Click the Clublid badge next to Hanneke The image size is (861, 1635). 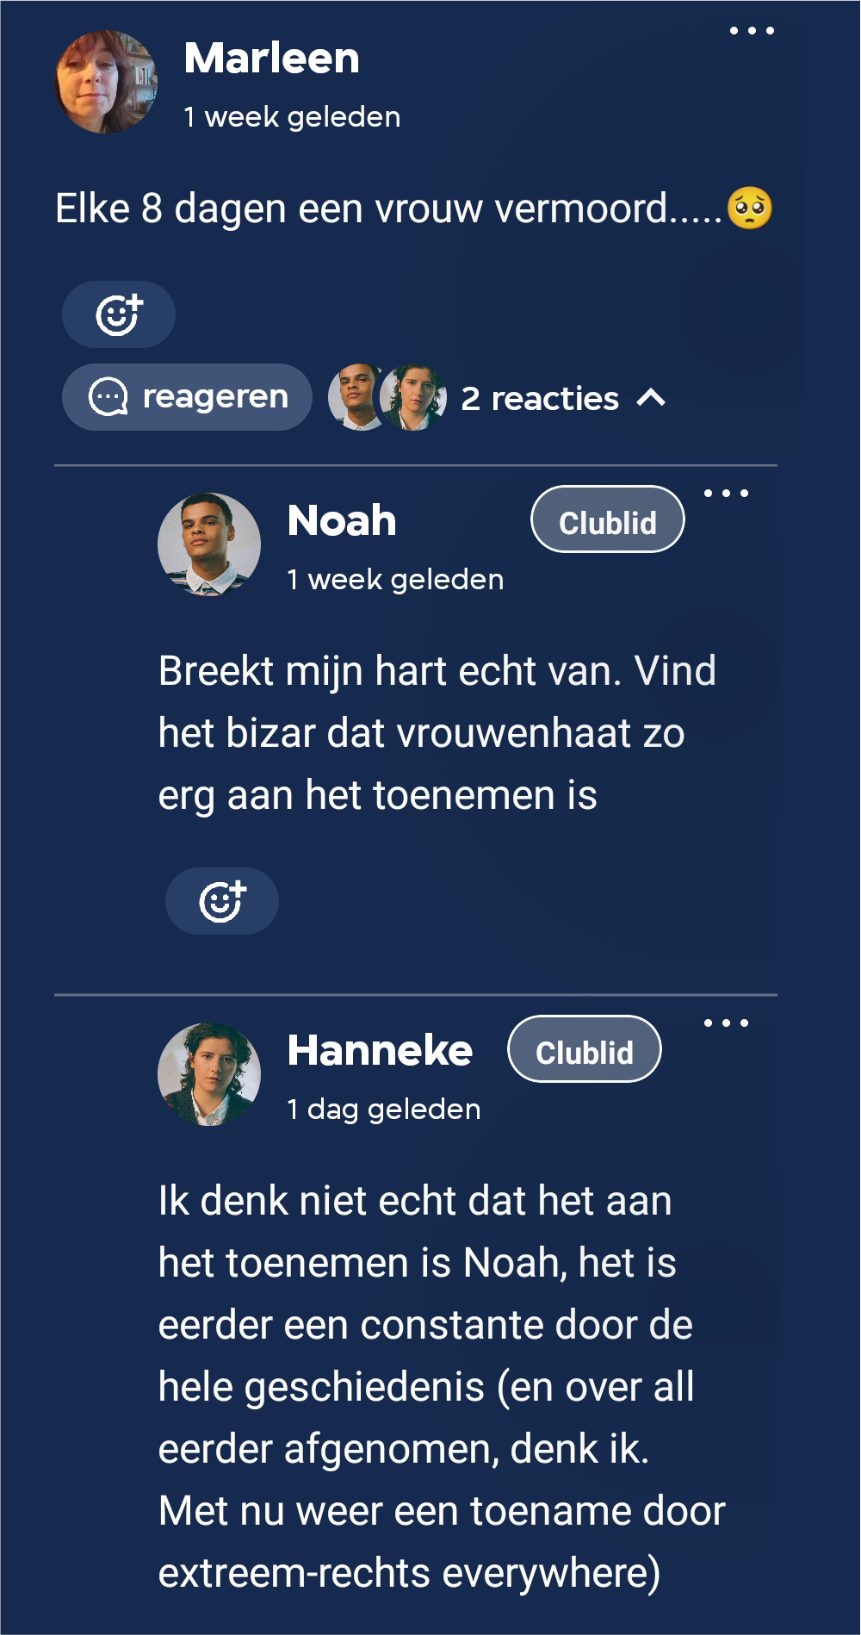coord(585,1049)
